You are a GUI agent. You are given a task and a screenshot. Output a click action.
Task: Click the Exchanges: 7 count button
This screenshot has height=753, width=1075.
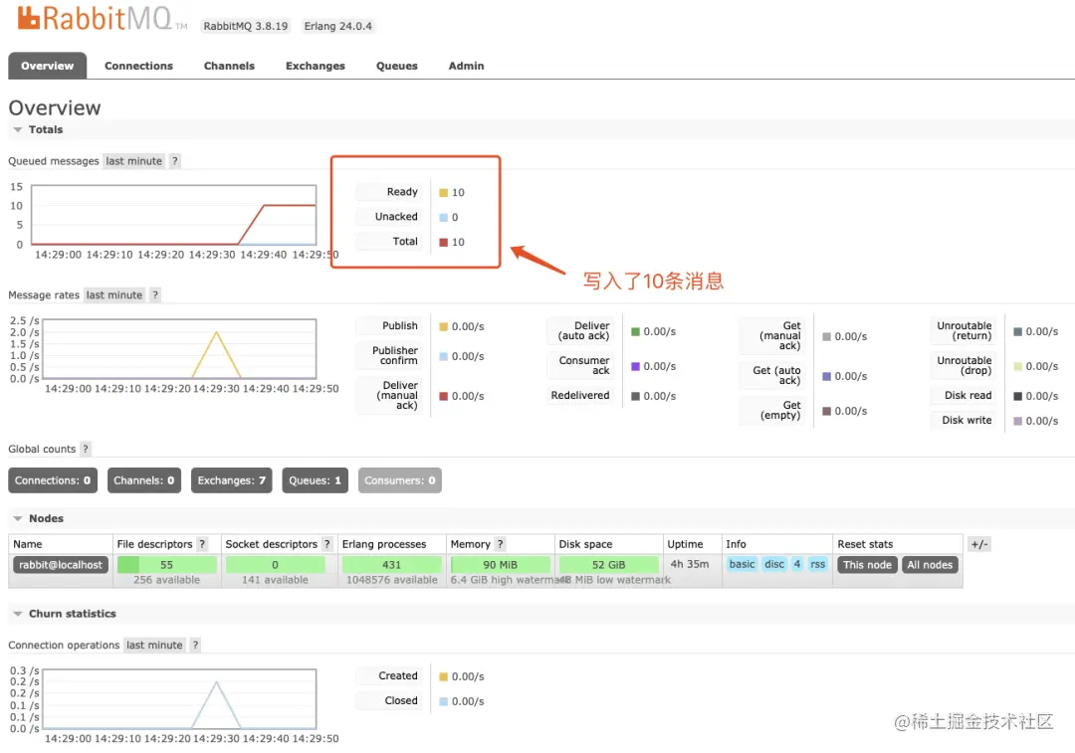232,480
